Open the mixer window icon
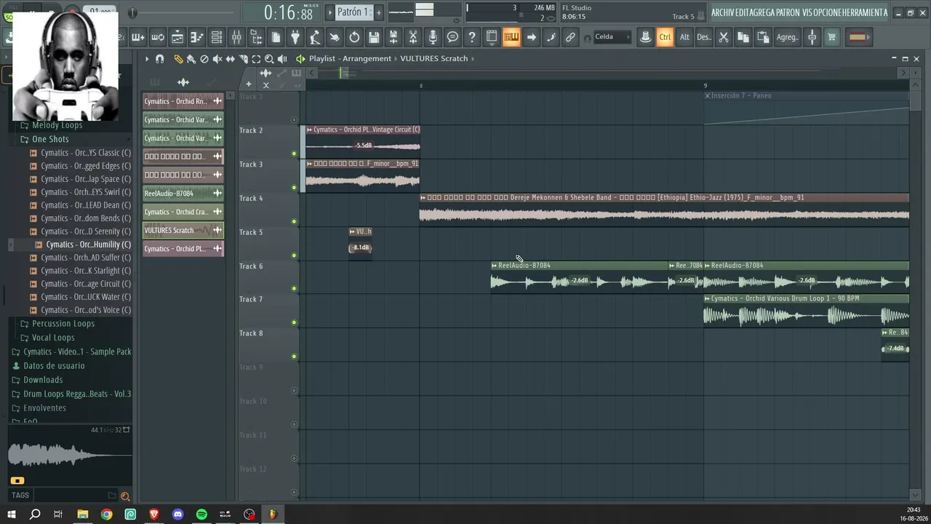This screenshot has width=931, height=524. click(236, 37)
